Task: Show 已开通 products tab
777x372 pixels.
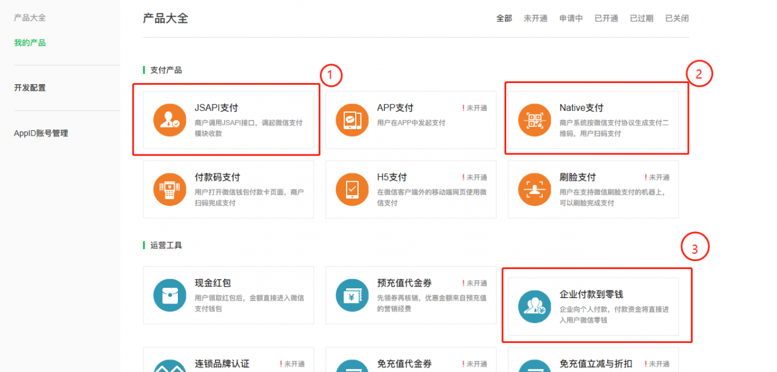Action: (606, 18)
